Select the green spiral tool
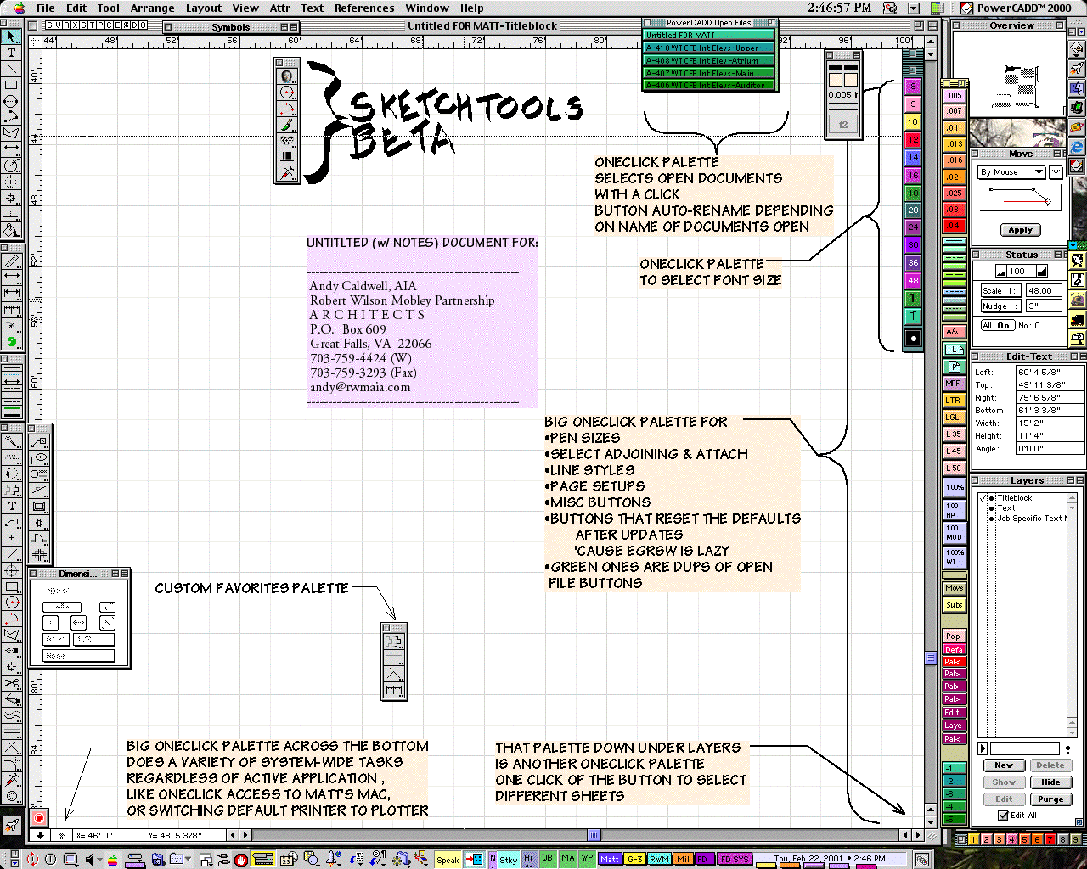 tap(12, 342)
